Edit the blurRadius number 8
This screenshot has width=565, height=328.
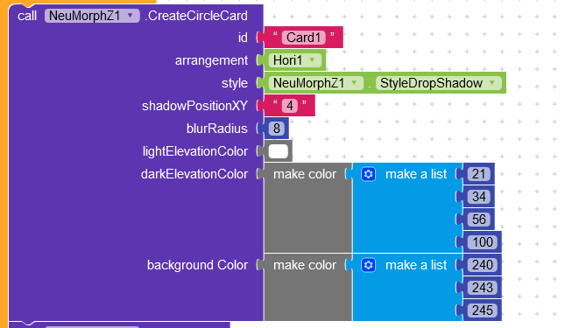(277, 129)
